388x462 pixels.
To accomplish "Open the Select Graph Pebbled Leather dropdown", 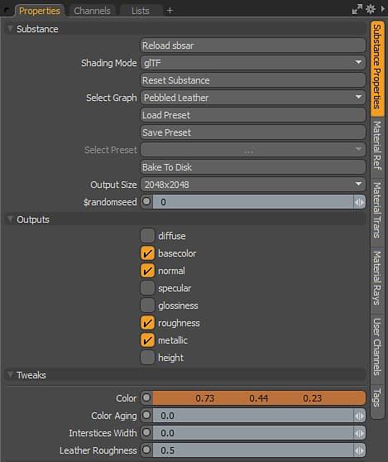I will coord(253,98).
